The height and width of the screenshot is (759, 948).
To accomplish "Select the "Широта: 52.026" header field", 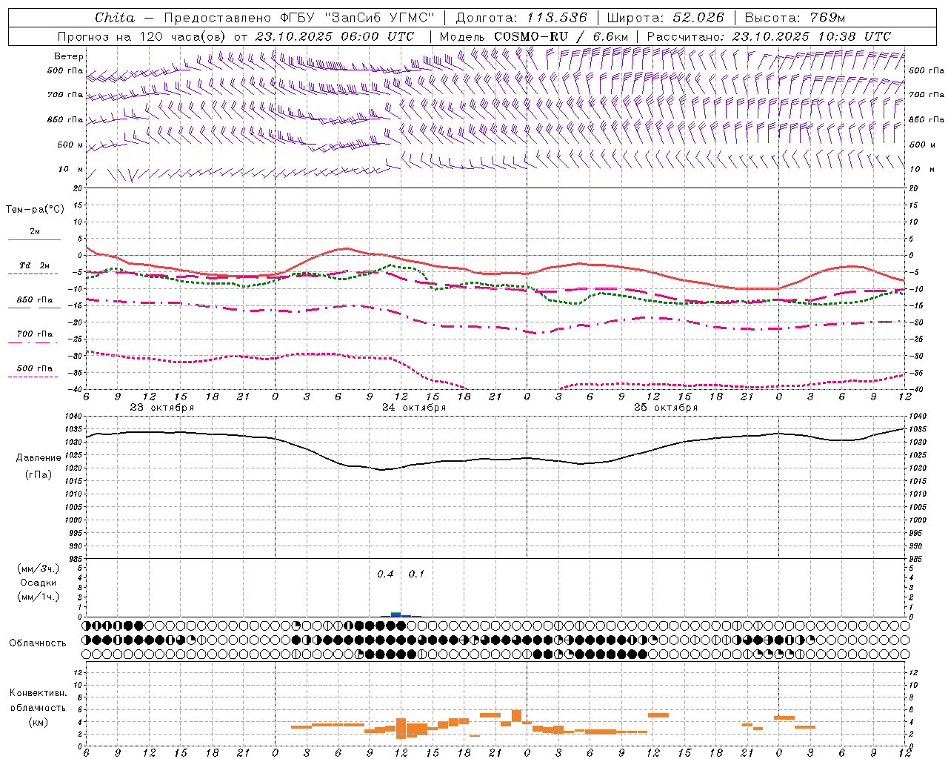I will pyautogui.click(x=665, y=18).
